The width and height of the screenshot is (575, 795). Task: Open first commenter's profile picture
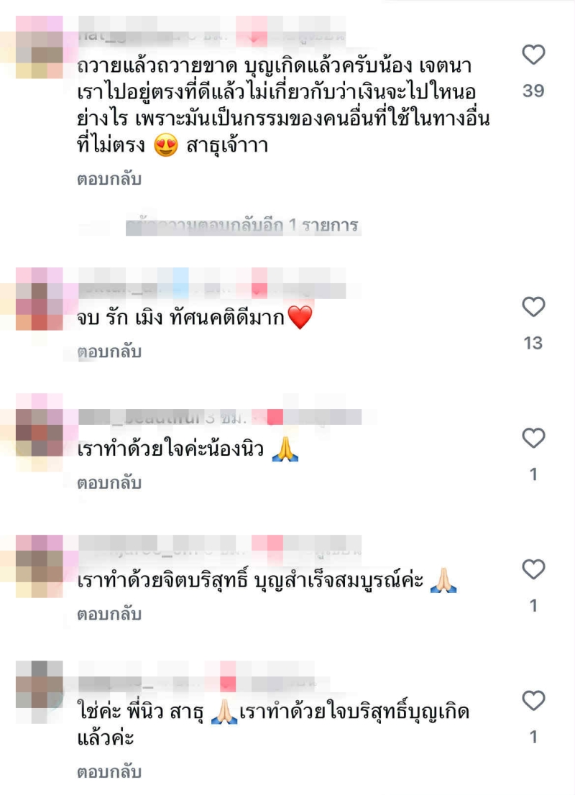tap(40, 47)
